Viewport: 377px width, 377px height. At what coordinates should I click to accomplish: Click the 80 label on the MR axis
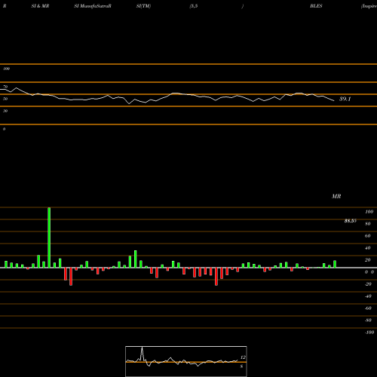click(368, 224)
